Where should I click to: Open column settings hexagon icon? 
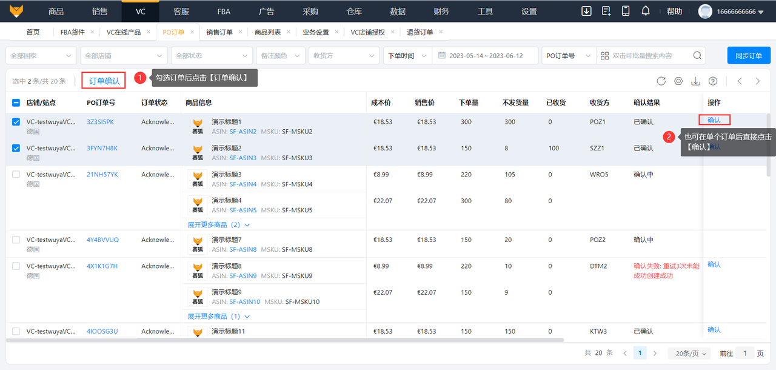(678, 81)
